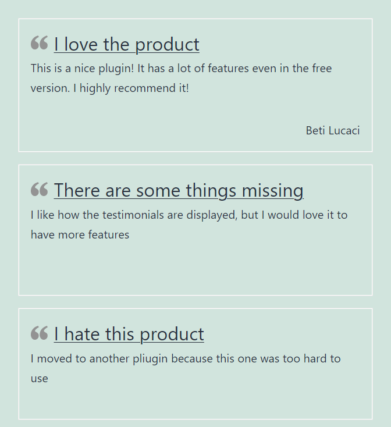This screenshot has width=391, height=427.
Task: Click the quote icon beside "I hate this product"
Action: [x=39, y=333]
